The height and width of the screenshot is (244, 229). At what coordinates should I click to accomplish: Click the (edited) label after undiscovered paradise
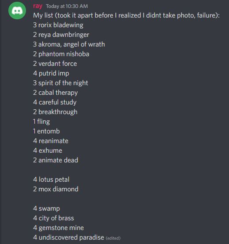point(113,238)
